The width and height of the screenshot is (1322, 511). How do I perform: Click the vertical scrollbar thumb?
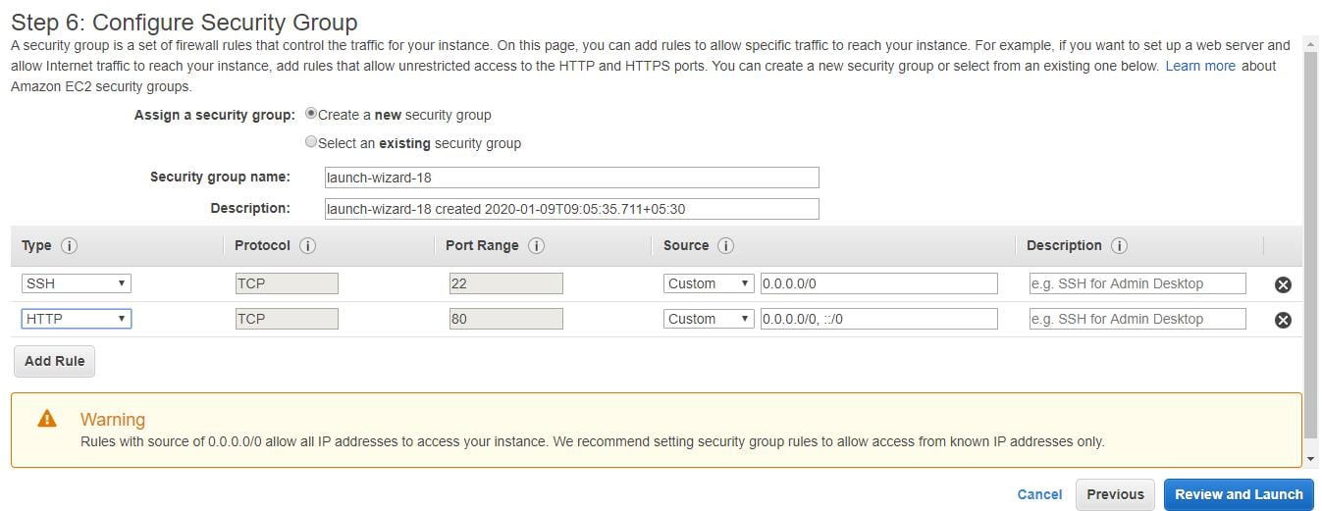tap(1310, 245)
